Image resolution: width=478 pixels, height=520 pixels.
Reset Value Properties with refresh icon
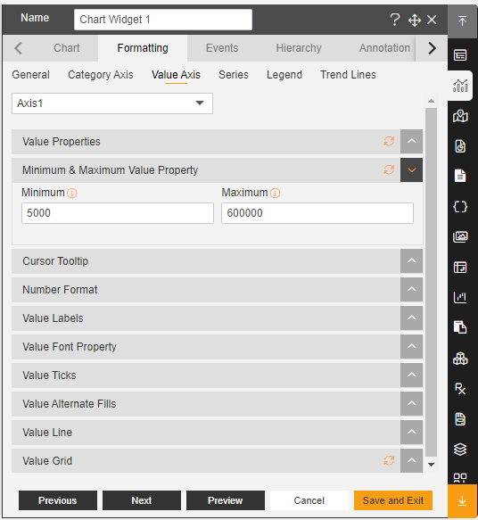389,141
